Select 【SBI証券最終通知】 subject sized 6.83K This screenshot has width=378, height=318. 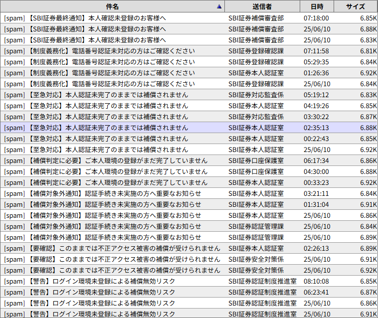point(85,40)
